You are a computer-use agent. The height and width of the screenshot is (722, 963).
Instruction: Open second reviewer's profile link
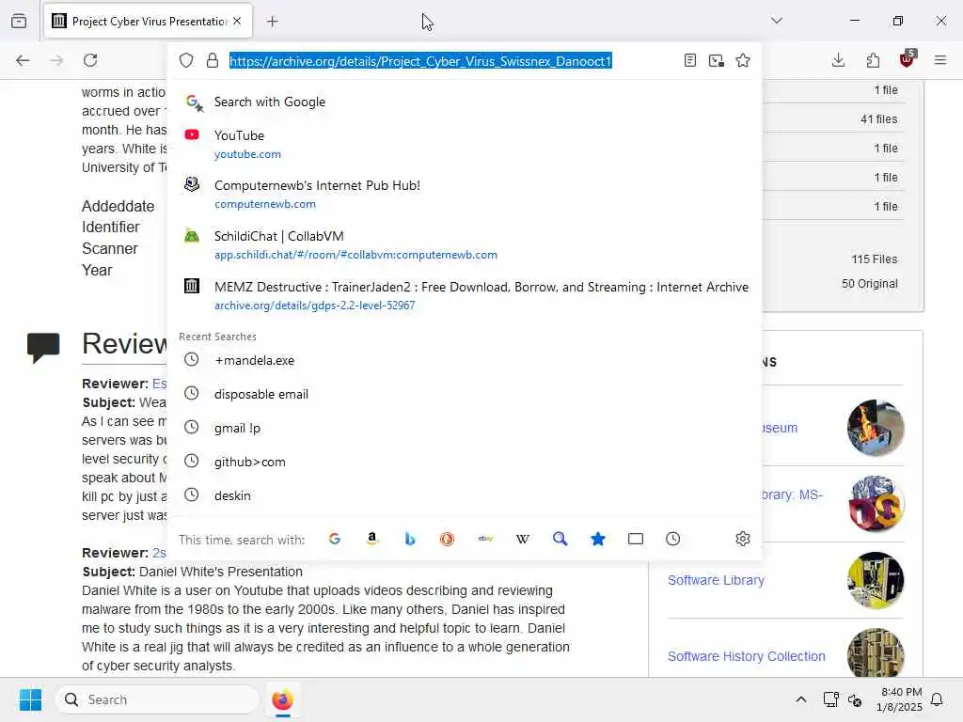point(159,553)
